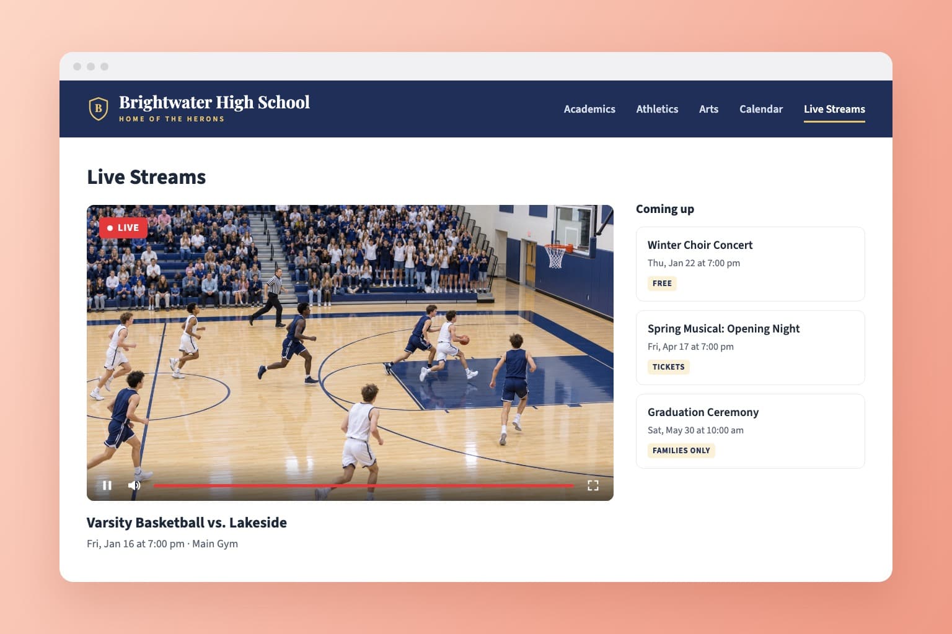Pause the live basketball stream
952x634 pixels.
click(x=107, y=485)
